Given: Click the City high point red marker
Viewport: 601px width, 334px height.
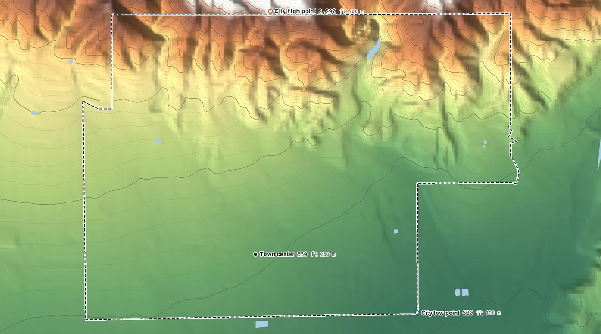Looking at the screenshot, I should click(270, 11).
